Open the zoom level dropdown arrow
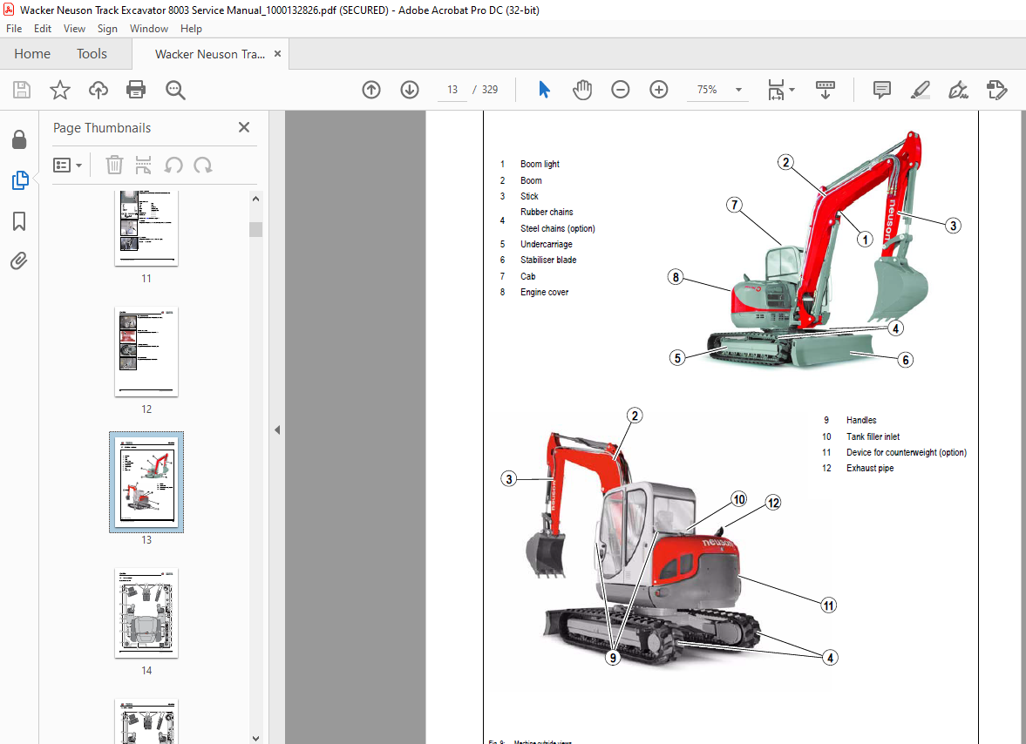This screenshot has height=744, width=1026. [738, 90]
